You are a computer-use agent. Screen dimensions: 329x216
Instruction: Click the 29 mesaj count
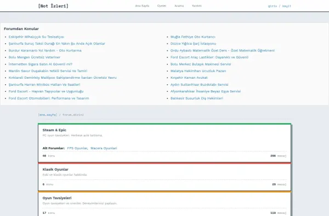click(x=279, y=184)
